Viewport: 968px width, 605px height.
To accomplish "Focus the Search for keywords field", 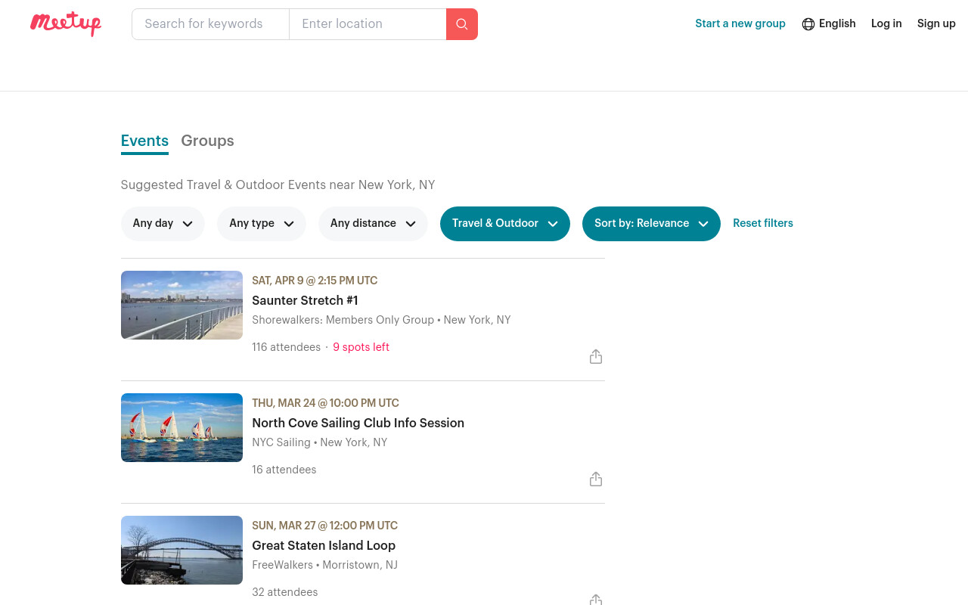I will (210, 24).
